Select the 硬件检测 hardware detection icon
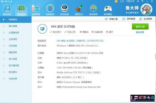Image resolution: width=156 pixels, height=103 pixels. tap(21, 10)
